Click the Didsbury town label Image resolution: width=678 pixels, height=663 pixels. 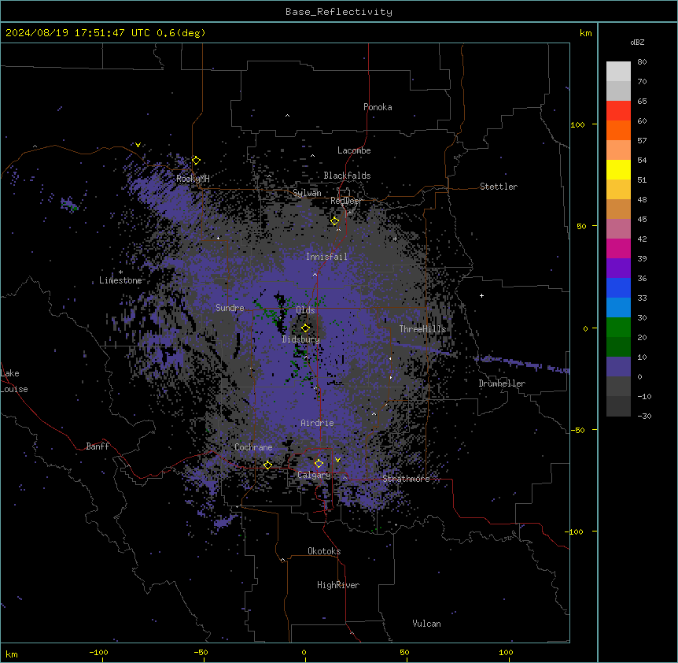[x=301, y=339]
